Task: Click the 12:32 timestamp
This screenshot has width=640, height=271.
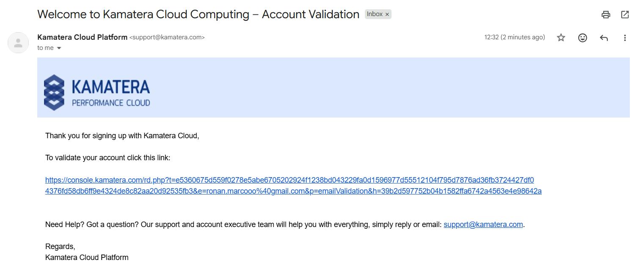Action: pos(514,37)
